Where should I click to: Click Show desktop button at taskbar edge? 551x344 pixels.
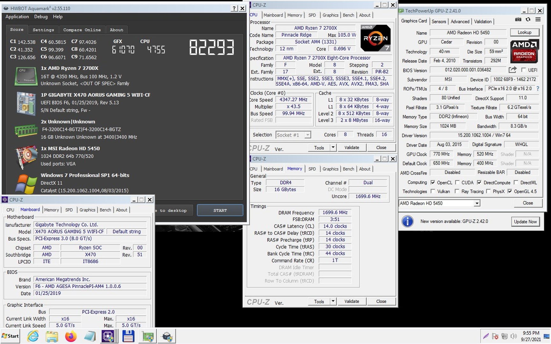[547, 336]
